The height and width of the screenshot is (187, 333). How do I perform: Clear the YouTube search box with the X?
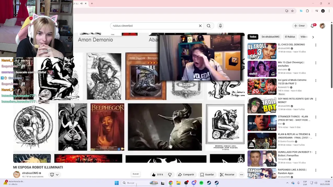pos(200,26)
